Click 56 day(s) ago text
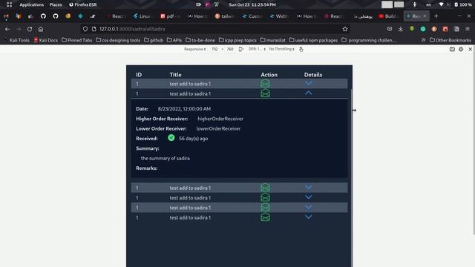This screenshot has height=267, width=475. coord(193,139)
